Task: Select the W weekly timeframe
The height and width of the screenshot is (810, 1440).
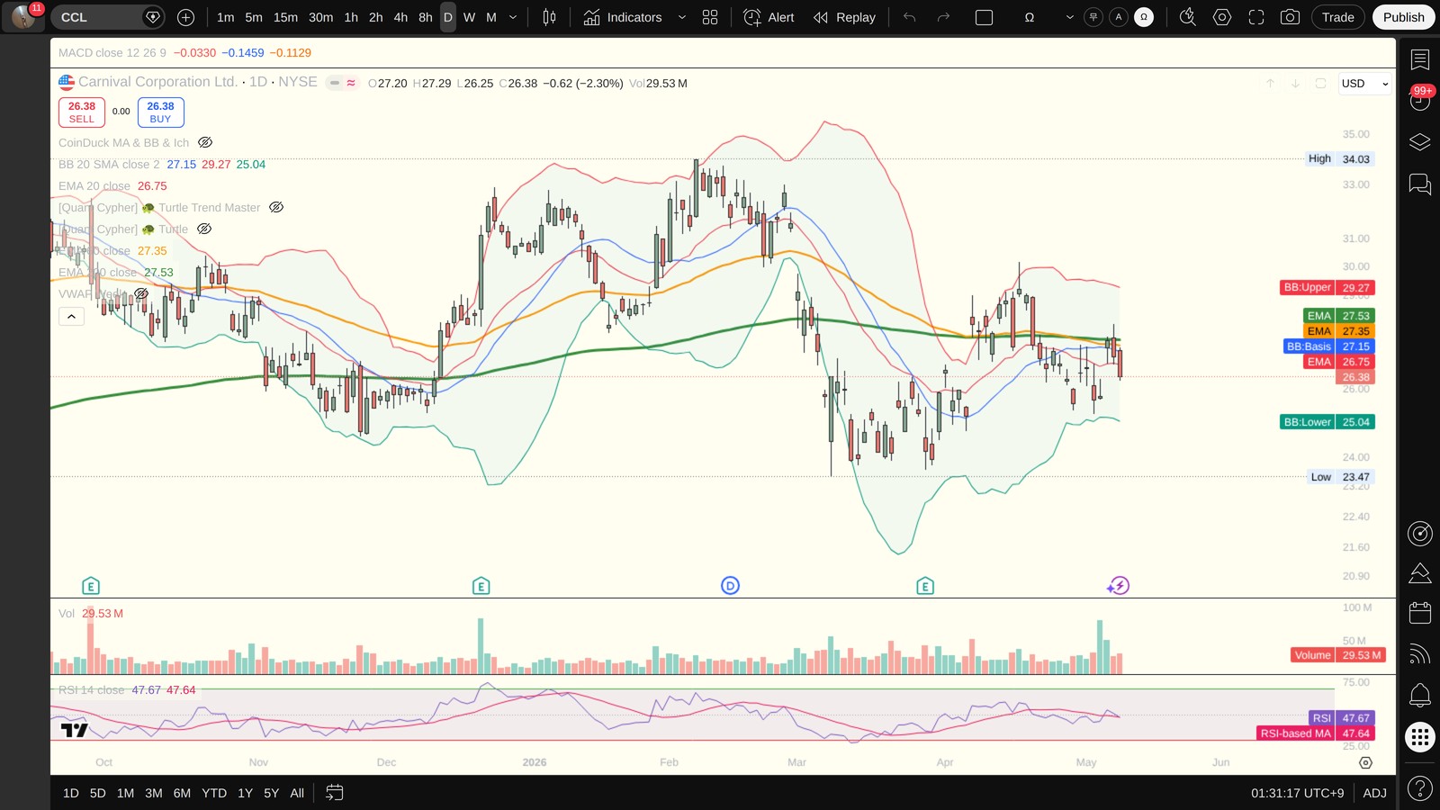Action: [x=469, y=17]
